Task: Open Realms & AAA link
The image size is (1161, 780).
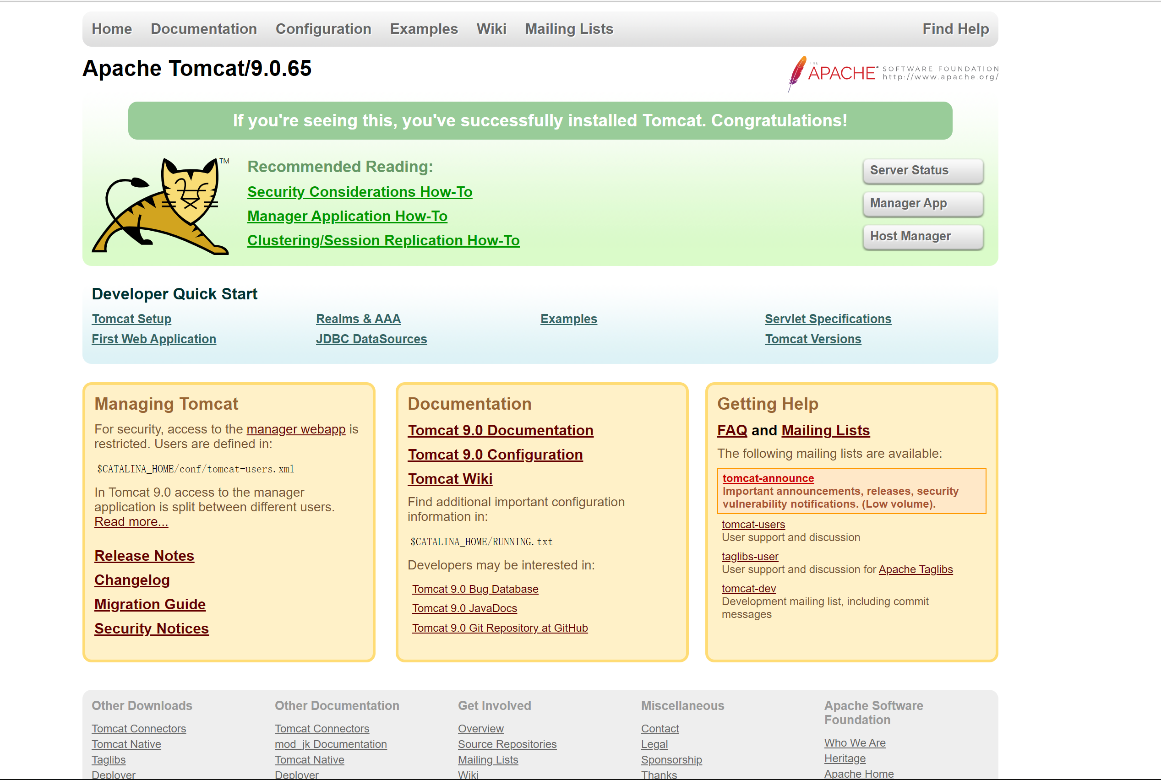Action: (358, 319)
